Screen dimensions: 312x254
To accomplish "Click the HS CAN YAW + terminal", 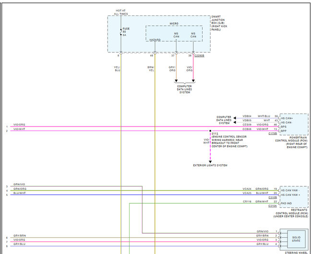I will tap(290, 195).
